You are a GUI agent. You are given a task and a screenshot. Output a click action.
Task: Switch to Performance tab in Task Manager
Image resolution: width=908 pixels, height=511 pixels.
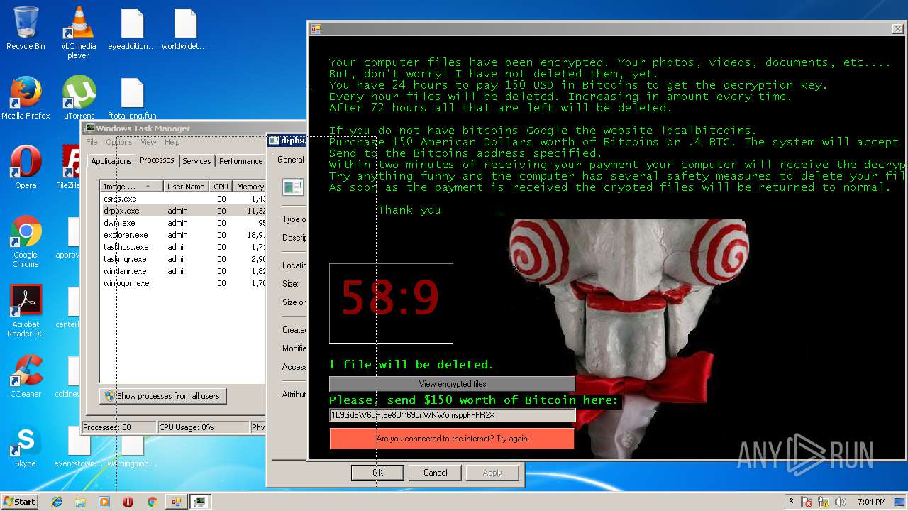(x=240, y=161)
